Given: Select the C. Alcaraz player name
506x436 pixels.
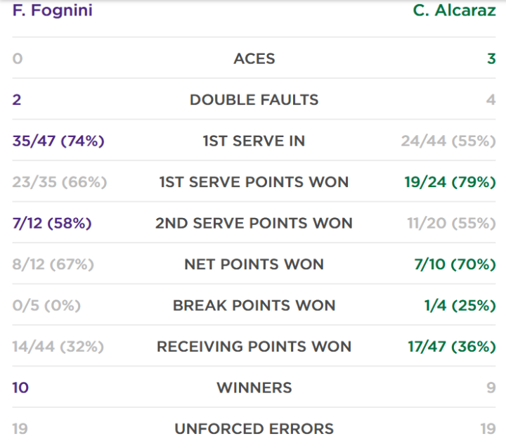Looking at the screenshot, I should click(455, 11).
